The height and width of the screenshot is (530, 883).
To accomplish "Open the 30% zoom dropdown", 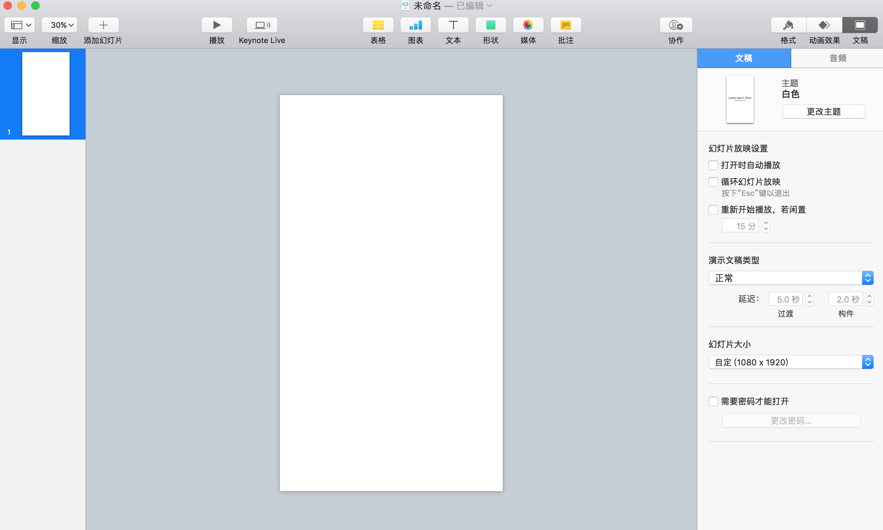I will click(59, 25).
